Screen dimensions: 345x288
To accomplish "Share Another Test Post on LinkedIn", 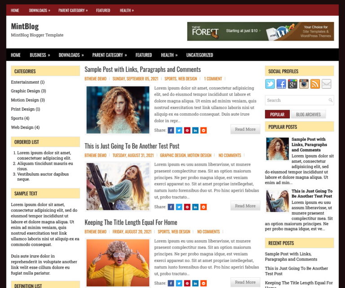I will click(x=195, y=207).
